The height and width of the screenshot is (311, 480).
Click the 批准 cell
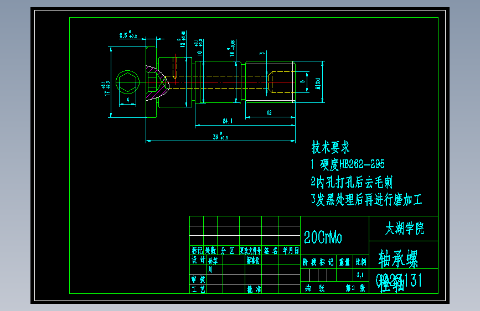[x=254, y=289]
